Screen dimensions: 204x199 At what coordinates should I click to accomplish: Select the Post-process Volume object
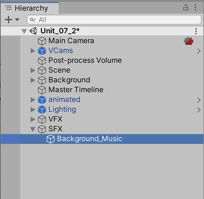pos(85,60)
